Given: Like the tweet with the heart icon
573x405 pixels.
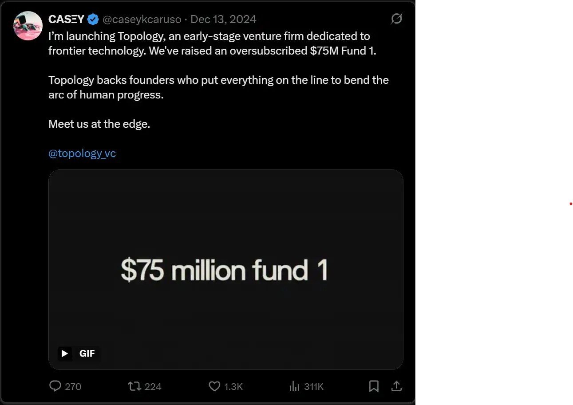Looking at the screenshot, I should [x=214, y=386].
